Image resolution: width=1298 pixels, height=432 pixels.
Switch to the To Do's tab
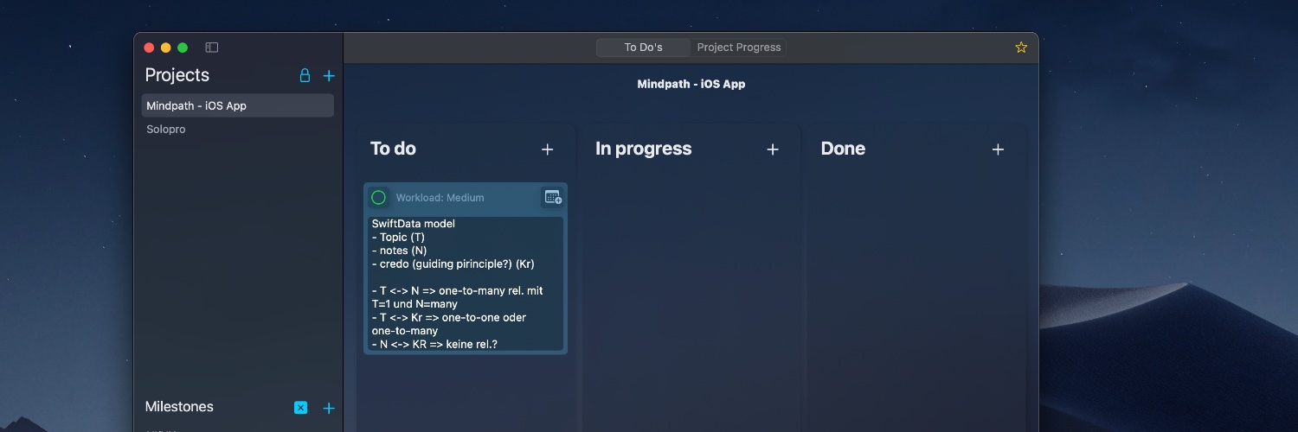click(x=643, y=48)
